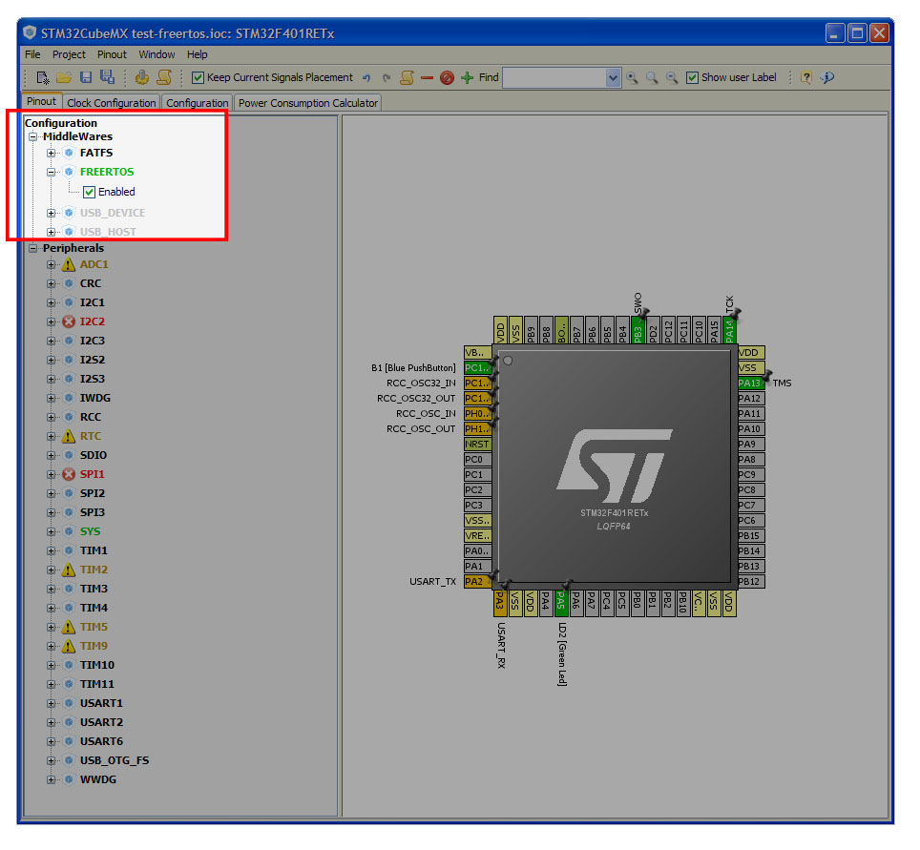The image size is (920, 850).
Task: Open the Pinout menu
Action: pos(112,54)
